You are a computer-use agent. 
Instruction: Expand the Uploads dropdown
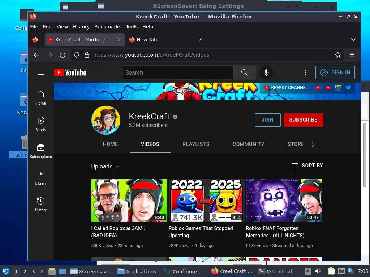point(105,166)
